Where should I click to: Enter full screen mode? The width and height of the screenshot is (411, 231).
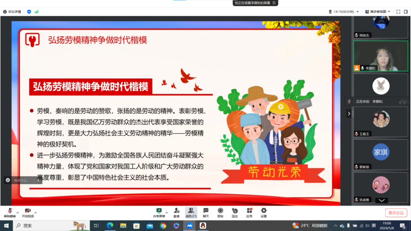coord(398,12)
